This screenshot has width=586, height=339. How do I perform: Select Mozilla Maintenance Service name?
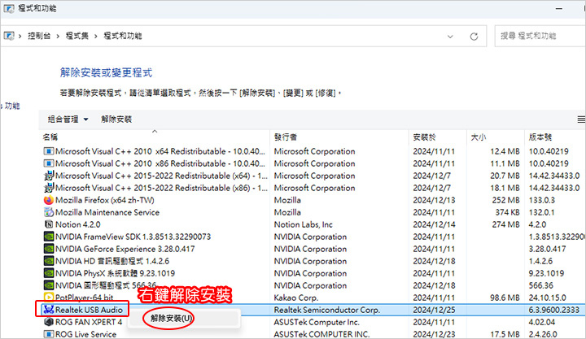pyautogui.click(x=107, y=212)
